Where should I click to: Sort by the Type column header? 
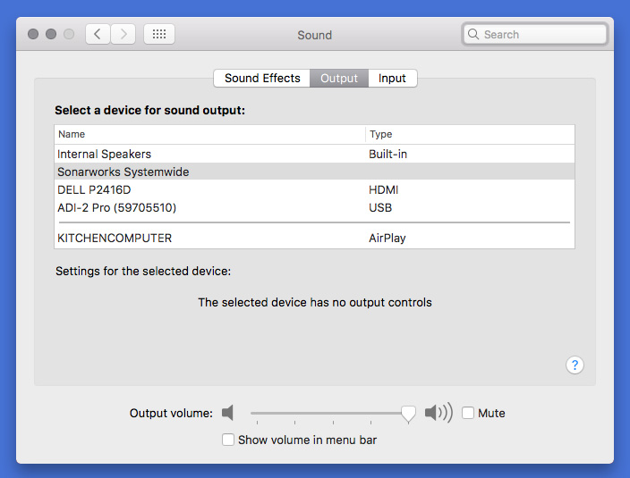(x=470, y=134)
